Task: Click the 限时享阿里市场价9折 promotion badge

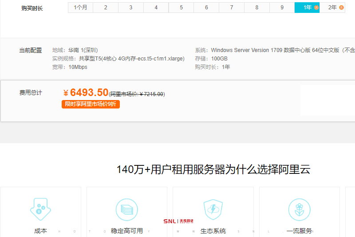Action: (91, 104)
